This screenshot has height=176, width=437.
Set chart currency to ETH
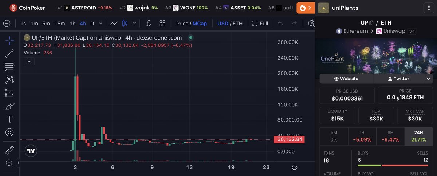237,24
